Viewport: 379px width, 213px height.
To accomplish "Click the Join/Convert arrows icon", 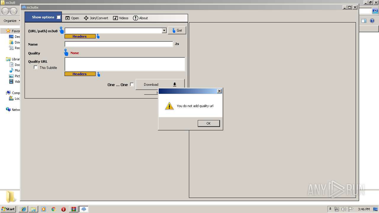I will point(86,18).
